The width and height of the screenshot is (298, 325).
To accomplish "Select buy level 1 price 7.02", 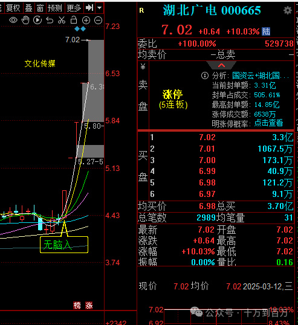I will 207,137.
